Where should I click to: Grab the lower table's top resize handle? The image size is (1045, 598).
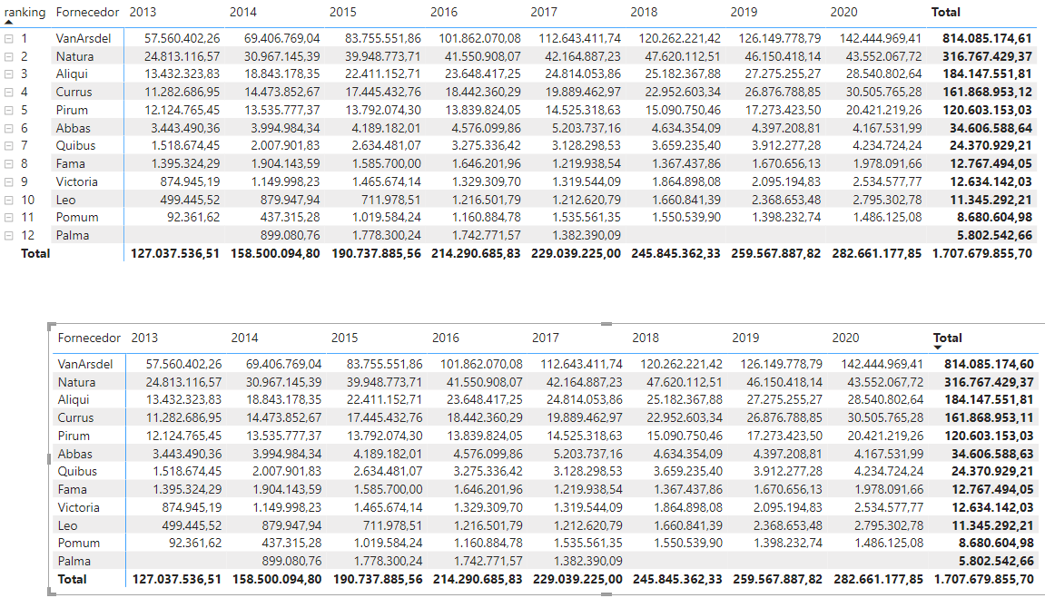click(606, 324)
